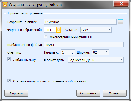Viewport: 131px width, 101px height.
Task: Close the save group dialog
Action: (x=121, y=3)
